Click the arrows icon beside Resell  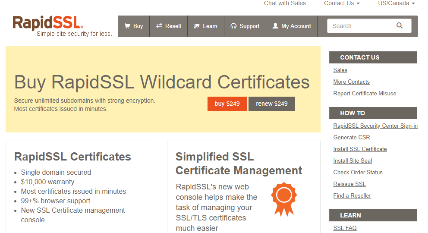[159, 25]
